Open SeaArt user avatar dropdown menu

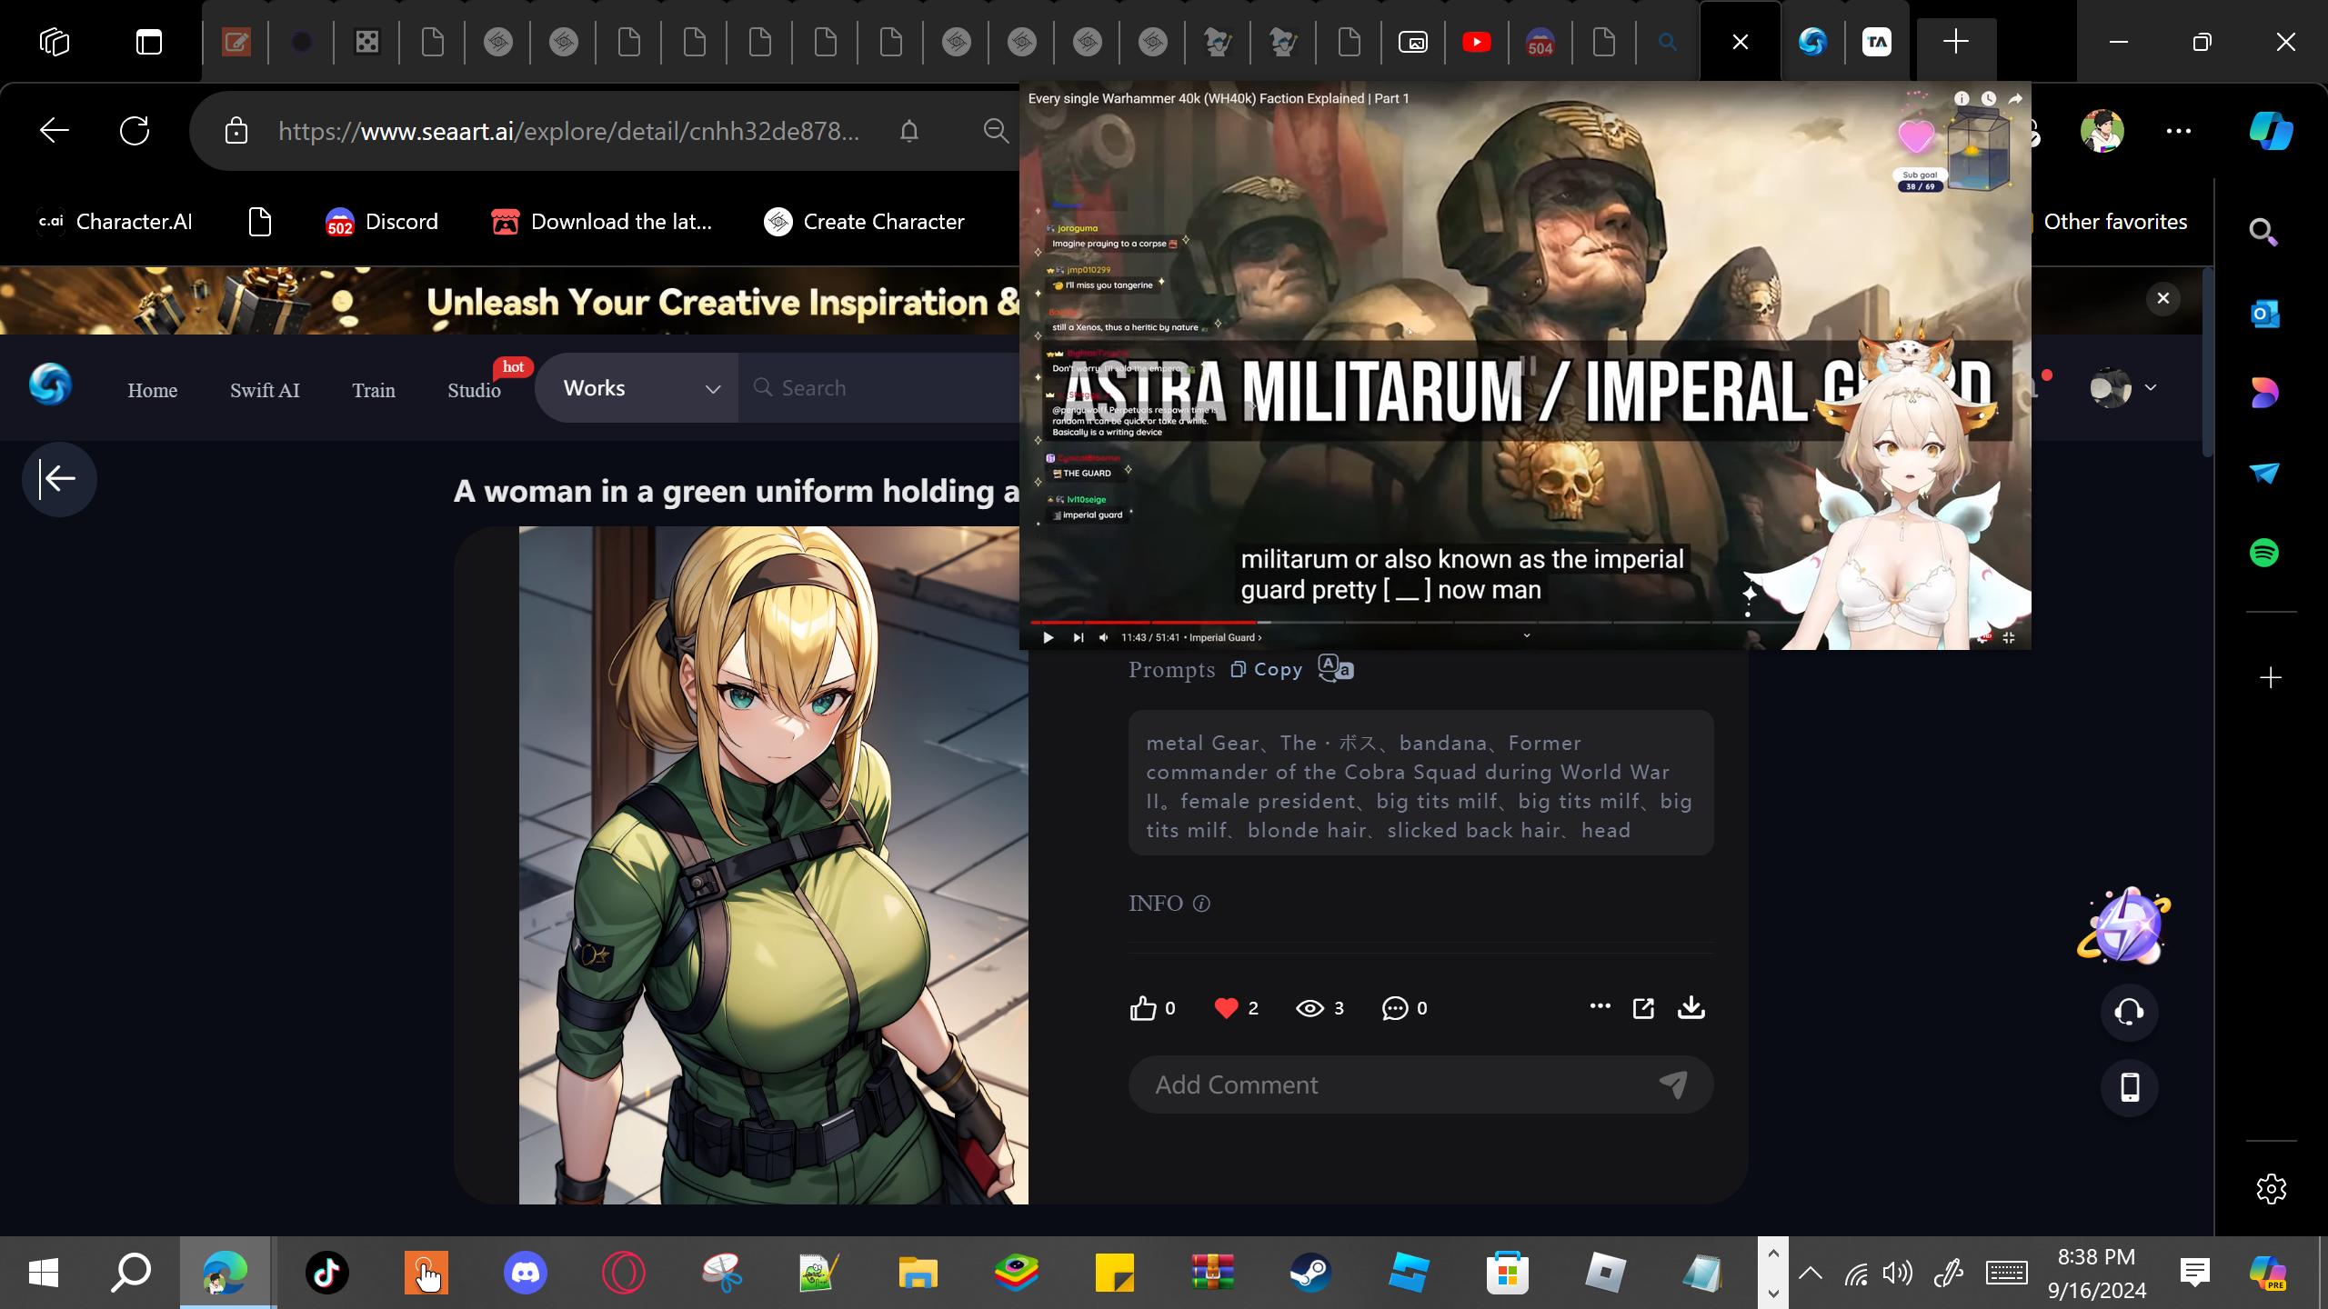[x=2123, y=388]
